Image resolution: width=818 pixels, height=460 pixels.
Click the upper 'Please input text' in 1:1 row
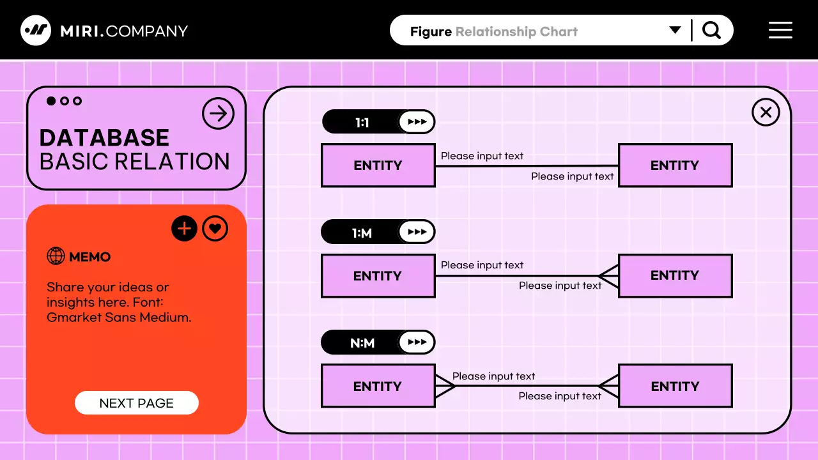[482, 156]
